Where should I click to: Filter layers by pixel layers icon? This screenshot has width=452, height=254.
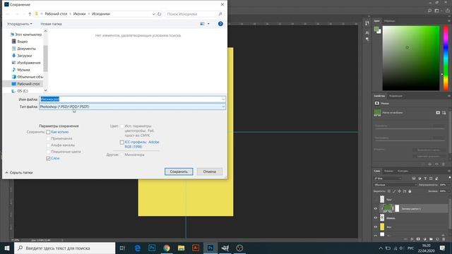click(414, 179)
